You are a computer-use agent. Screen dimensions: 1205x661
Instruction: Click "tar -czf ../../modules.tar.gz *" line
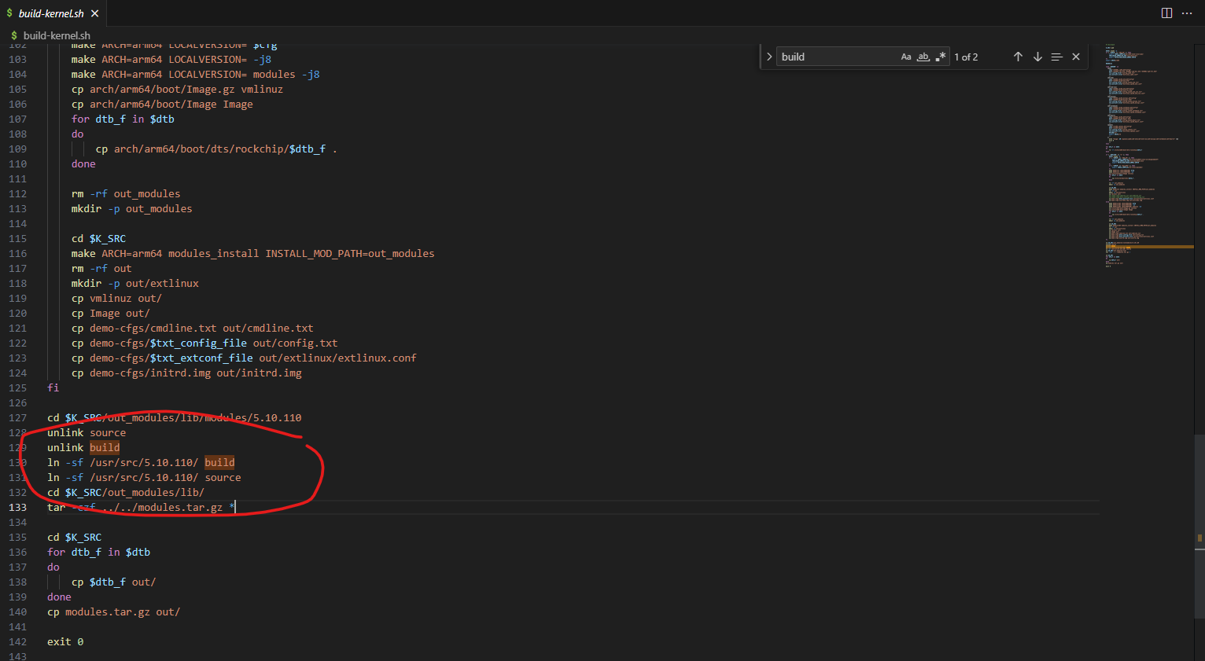tap(141, 507)
